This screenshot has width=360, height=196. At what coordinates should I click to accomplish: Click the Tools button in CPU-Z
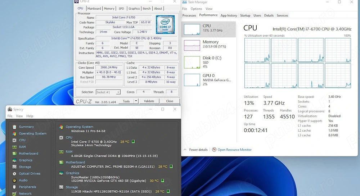point(126,101)
